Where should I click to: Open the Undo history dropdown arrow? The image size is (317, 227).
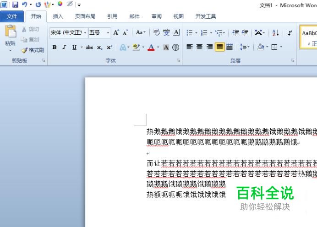[x=31, y=5]
